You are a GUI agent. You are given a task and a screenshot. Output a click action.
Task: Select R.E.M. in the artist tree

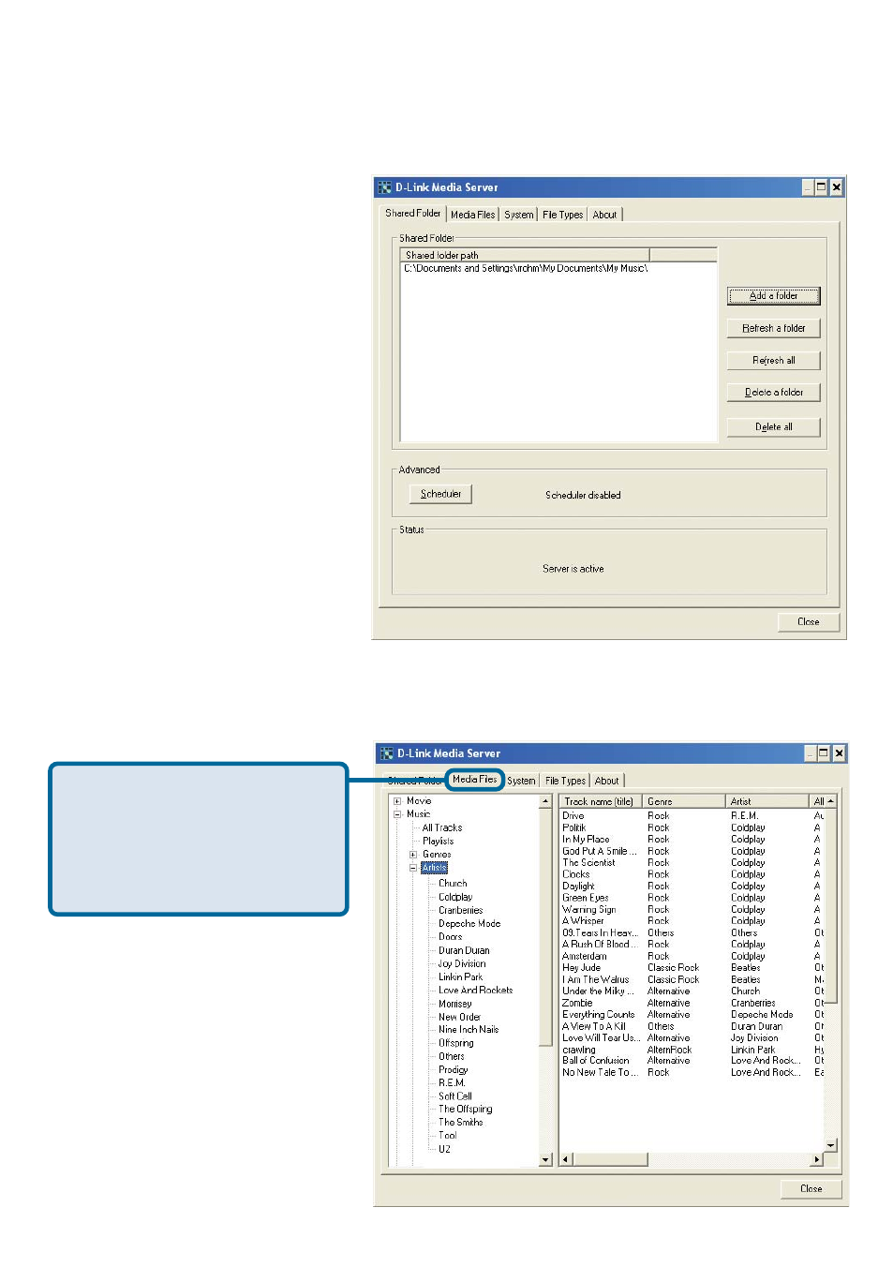coord(452,1083)
